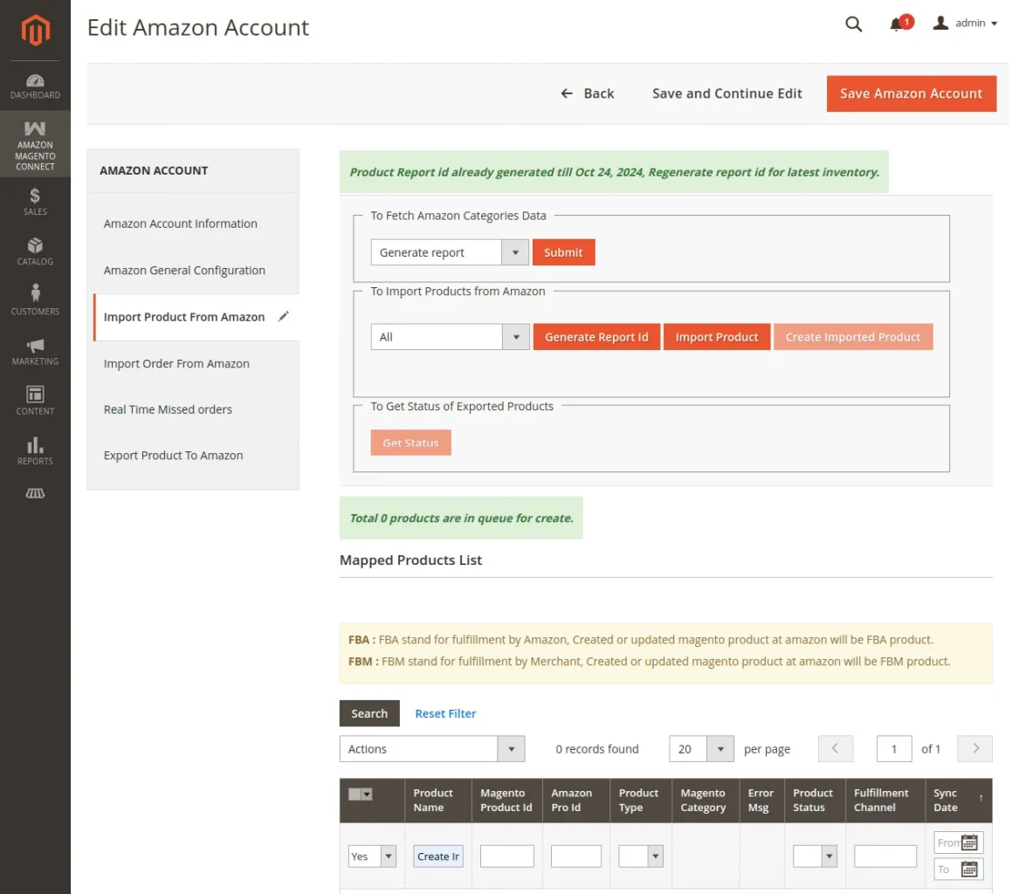Screen dimensions: 1012x894
Task: Open the Sync Date To calendar
Action: pos(969,869)
